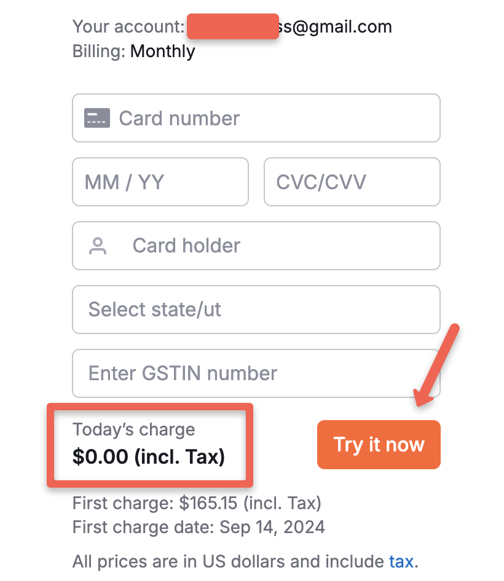Click the CVC/CVV field

[x=352, y=182]
